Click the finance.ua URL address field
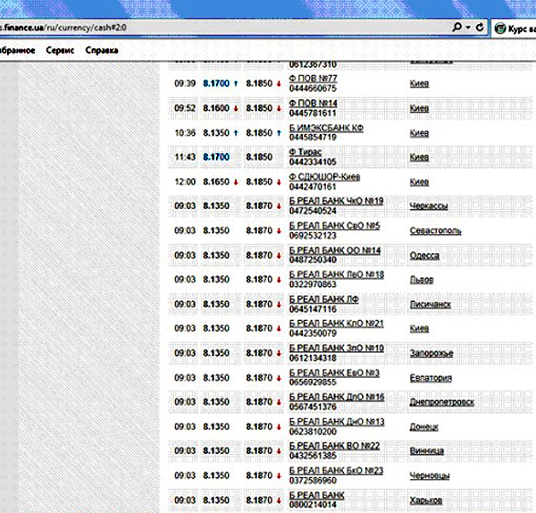Viewport: 536px width, 513px height. click(x=223, y=27)
